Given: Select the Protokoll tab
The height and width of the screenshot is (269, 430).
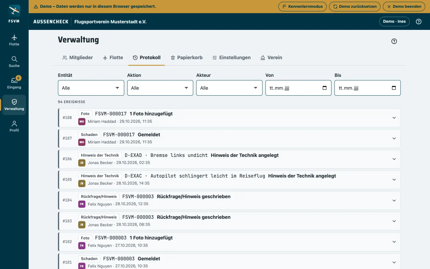Looking at the screenshot, I should [x=147, y=58].
